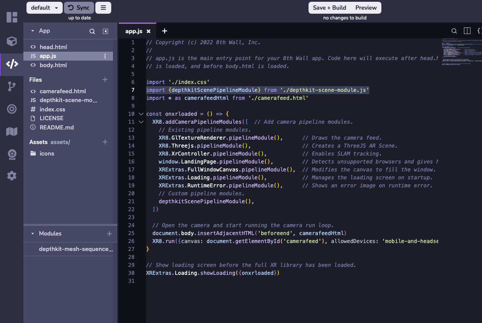Search files using the App panel magnifier

tap(92, 31)
